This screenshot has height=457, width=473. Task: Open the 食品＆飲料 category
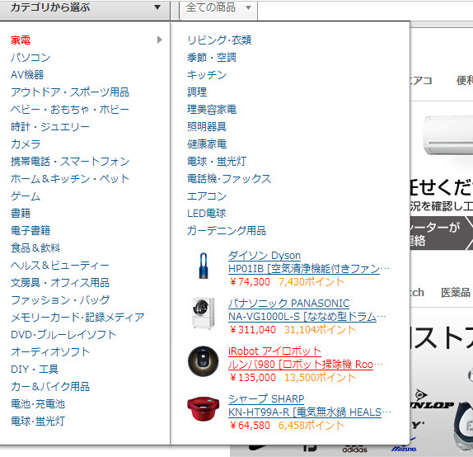click(x=35, y=247)
